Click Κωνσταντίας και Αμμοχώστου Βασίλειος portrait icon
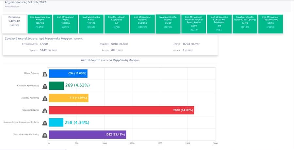This screenshot has height=150, width=294. [45, 123]
